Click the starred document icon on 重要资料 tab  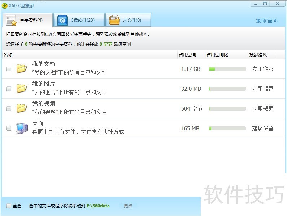pos(12,21)
